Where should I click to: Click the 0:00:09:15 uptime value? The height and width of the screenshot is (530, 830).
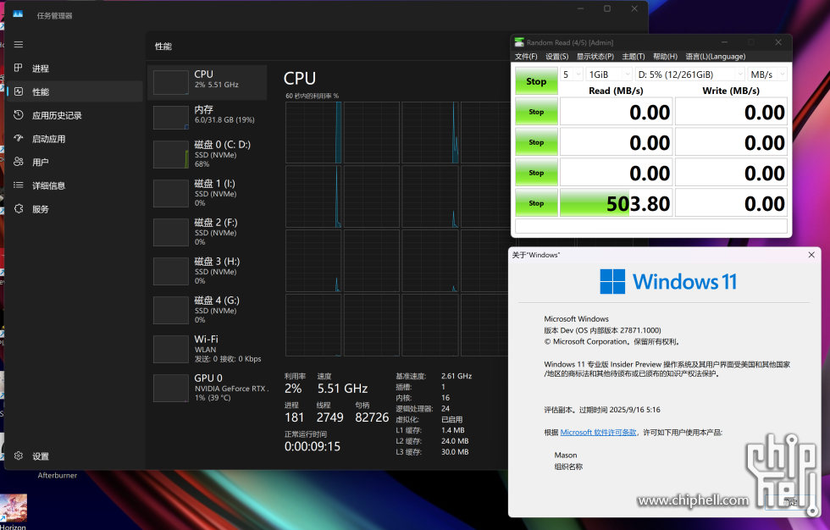[313, 446]
